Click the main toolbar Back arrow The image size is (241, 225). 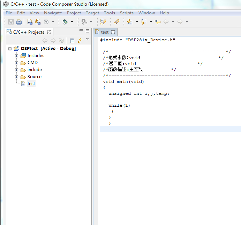pos(166,22)
